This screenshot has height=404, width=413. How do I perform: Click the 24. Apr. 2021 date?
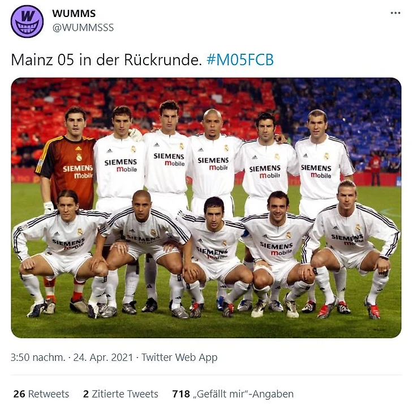click(103, 358)
